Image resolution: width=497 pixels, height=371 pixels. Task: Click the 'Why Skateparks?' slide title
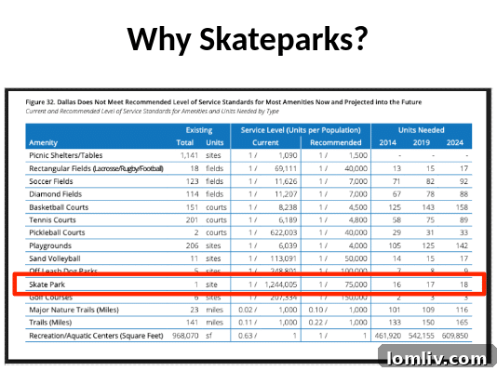tap(248, 40)
